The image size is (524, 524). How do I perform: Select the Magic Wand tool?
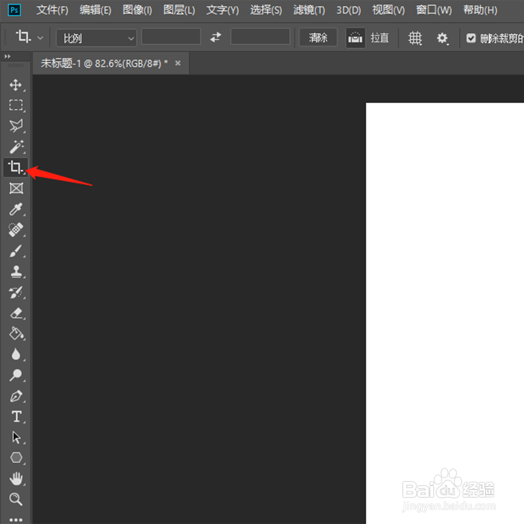pyautogui.click(x=16, y=147)
